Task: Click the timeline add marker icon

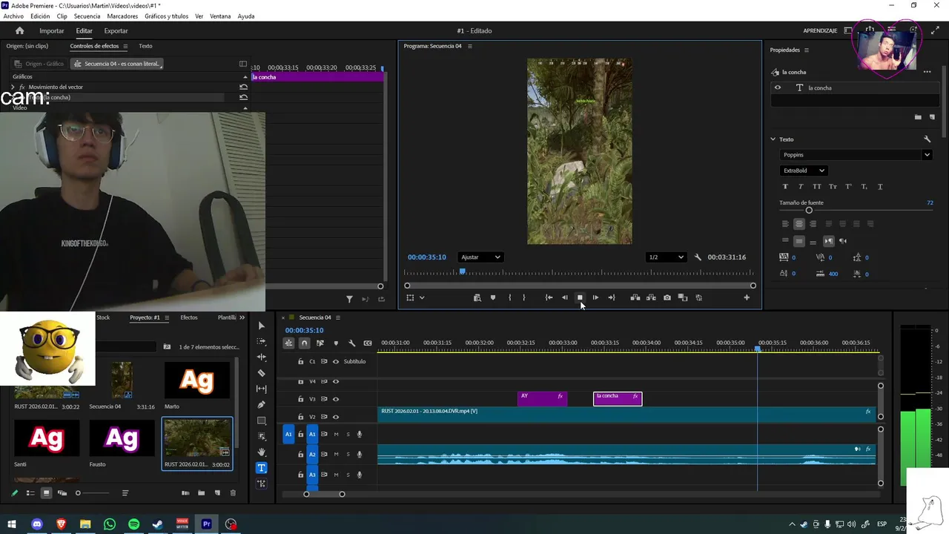Action: (x=336, y=343)
